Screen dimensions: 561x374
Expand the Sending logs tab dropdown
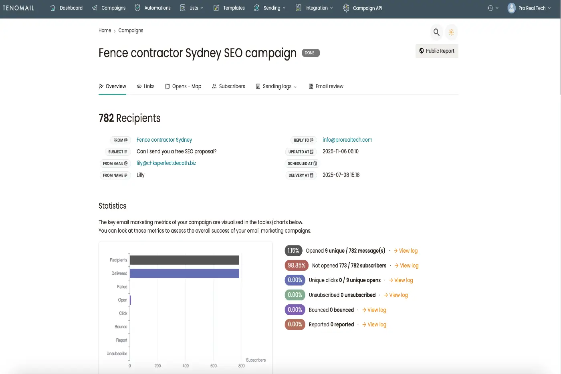click(295, 87)
